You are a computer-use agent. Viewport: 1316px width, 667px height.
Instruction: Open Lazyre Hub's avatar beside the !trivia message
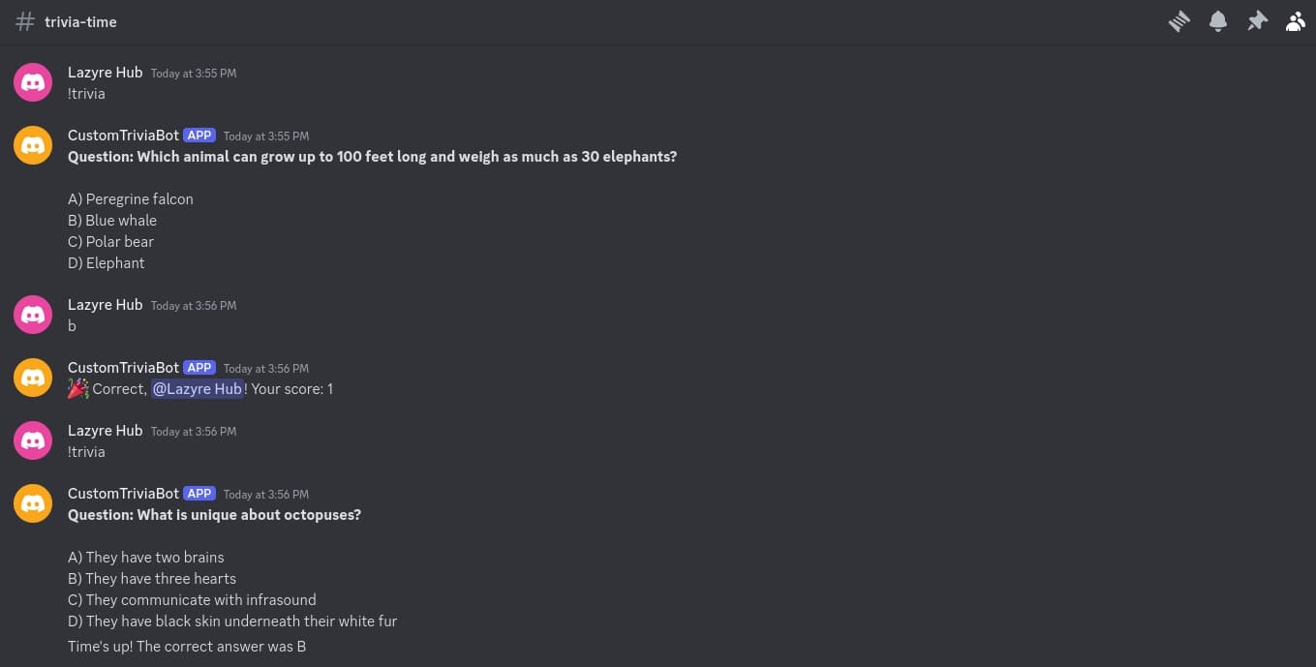(x=33, y=82)
